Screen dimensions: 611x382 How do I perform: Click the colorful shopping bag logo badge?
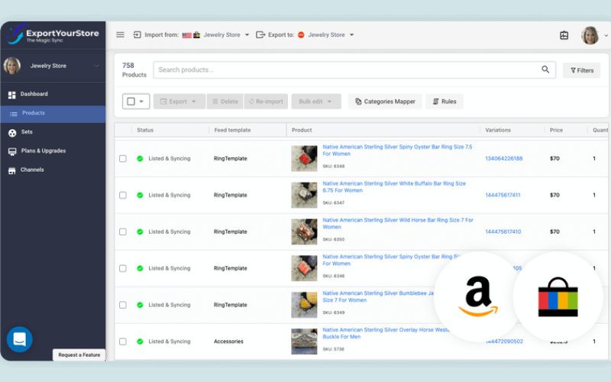(x=558, y=296)
